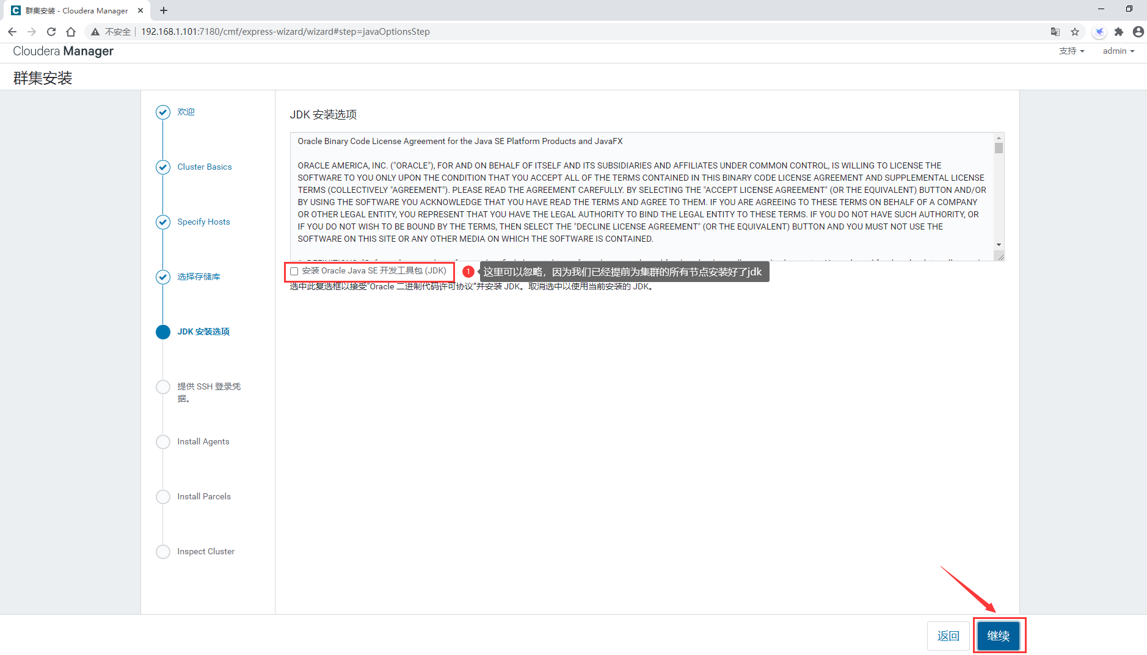Click the license box resize grip
Viewport: 1147px width, 655px height.
(x=1000, y=257)
